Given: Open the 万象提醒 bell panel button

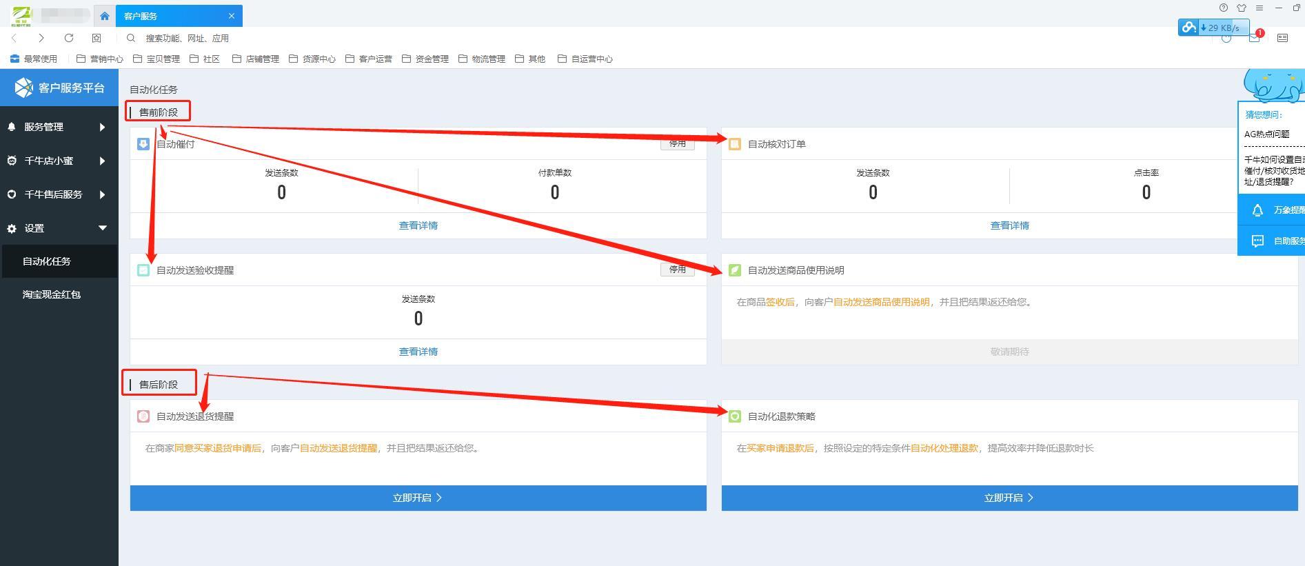Looking at the screenshot, I should (x=1272, y=210).
